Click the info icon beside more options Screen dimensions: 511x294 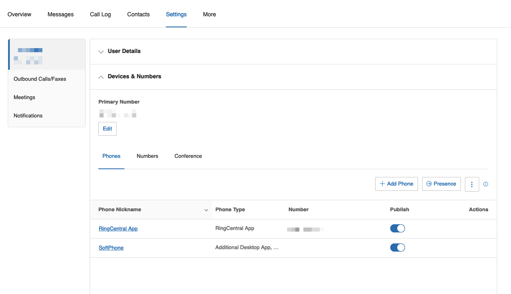point(486,184)
